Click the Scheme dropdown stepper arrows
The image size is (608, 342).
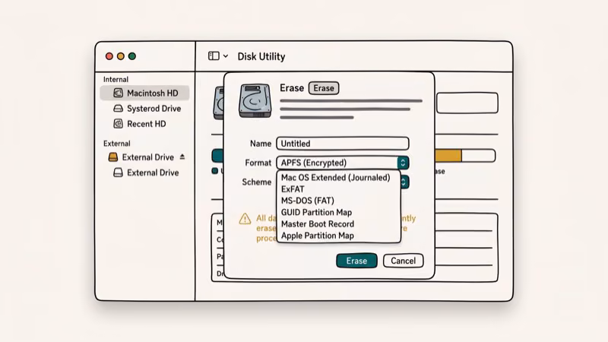[404, 182]
